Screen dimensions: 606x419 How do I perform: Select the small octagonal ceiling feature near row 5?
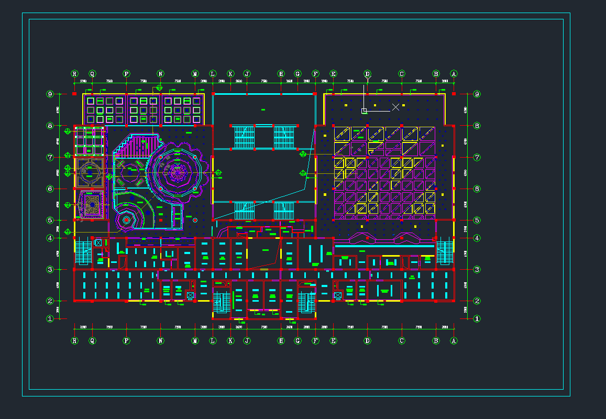click(126, 220)
